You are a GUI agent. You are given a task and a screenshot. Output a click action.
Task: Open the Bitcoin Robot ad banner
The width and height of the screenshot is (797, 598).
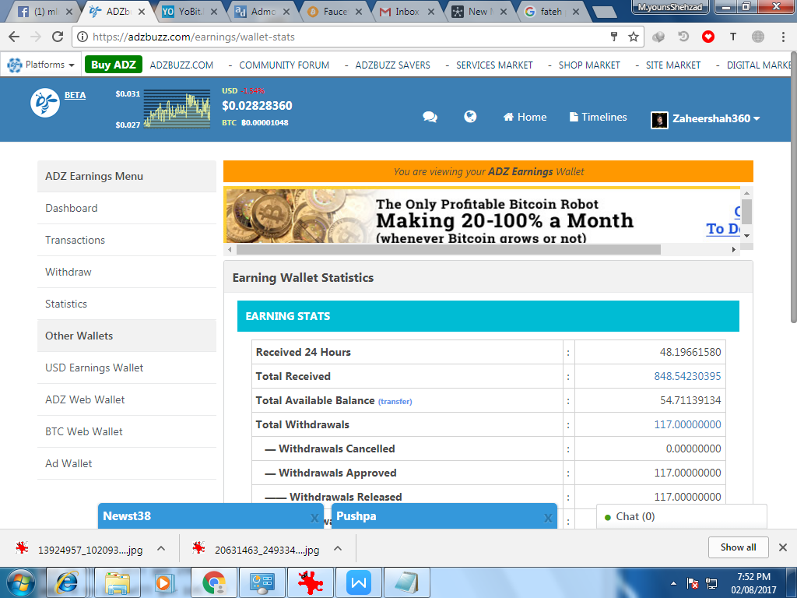tap(481, 216)
